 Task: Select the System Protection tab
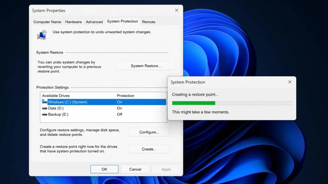(122, 21)
